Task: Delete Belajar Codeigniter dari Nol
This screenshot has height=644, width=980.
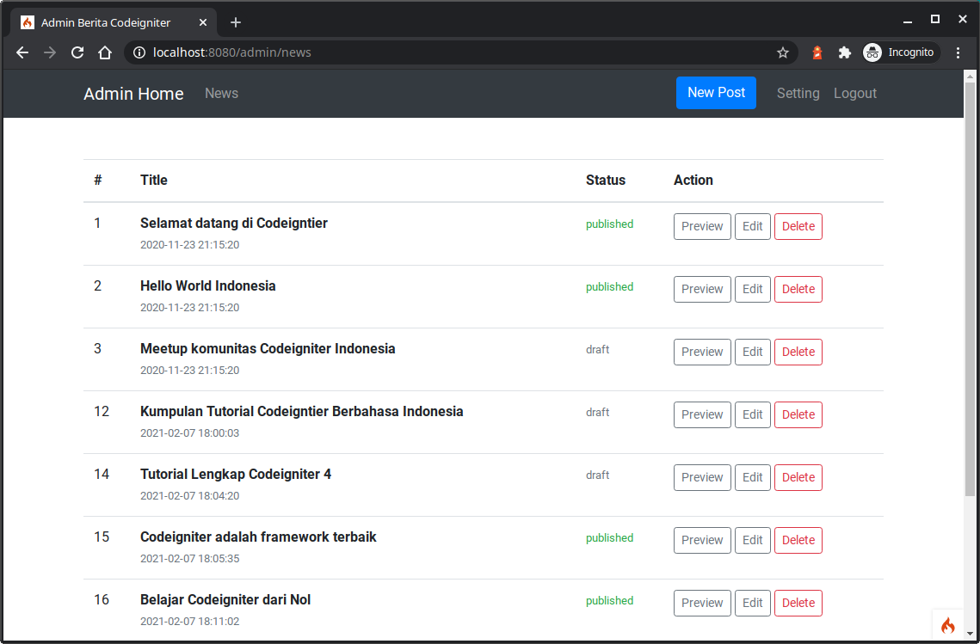Action: [x=798, y=603]
